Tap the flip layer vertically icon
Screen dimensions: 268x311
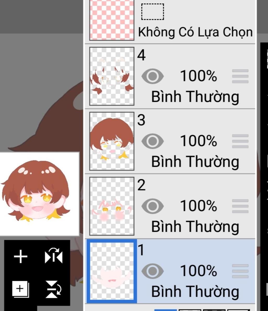(x=54, y=289)
